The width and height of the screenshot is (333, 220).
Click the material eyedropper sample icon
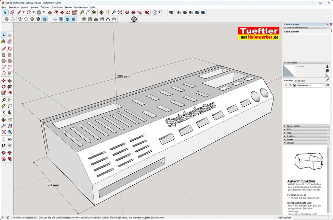coord(327,80)
